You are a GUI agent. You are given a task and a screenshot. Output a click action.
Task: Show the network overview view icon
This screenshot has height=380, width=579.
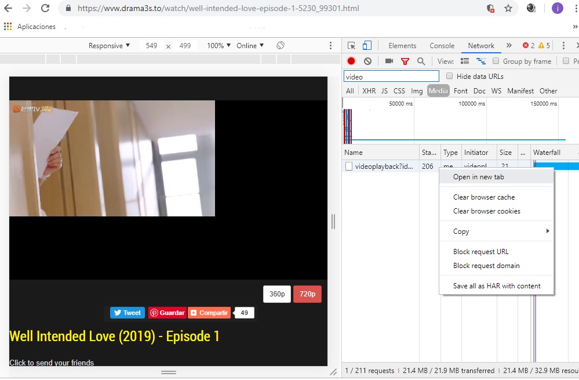click(481, 61)
